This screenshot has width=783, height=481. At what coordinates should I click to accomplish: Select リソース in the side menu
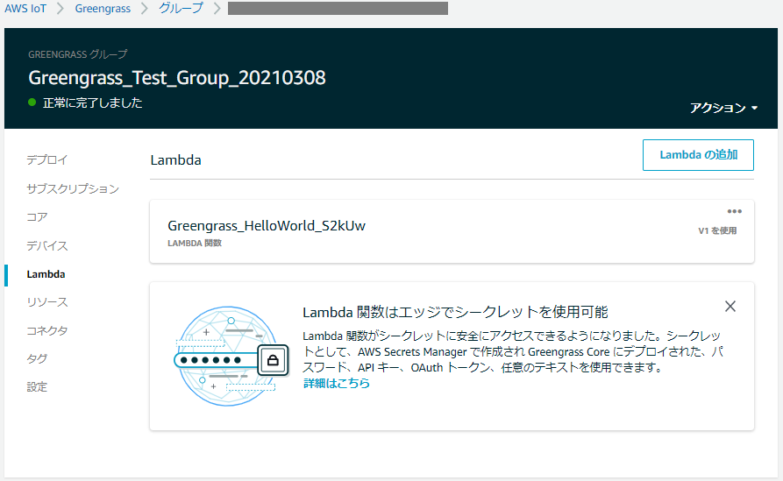pyautogui.click(x=47, y=302)
